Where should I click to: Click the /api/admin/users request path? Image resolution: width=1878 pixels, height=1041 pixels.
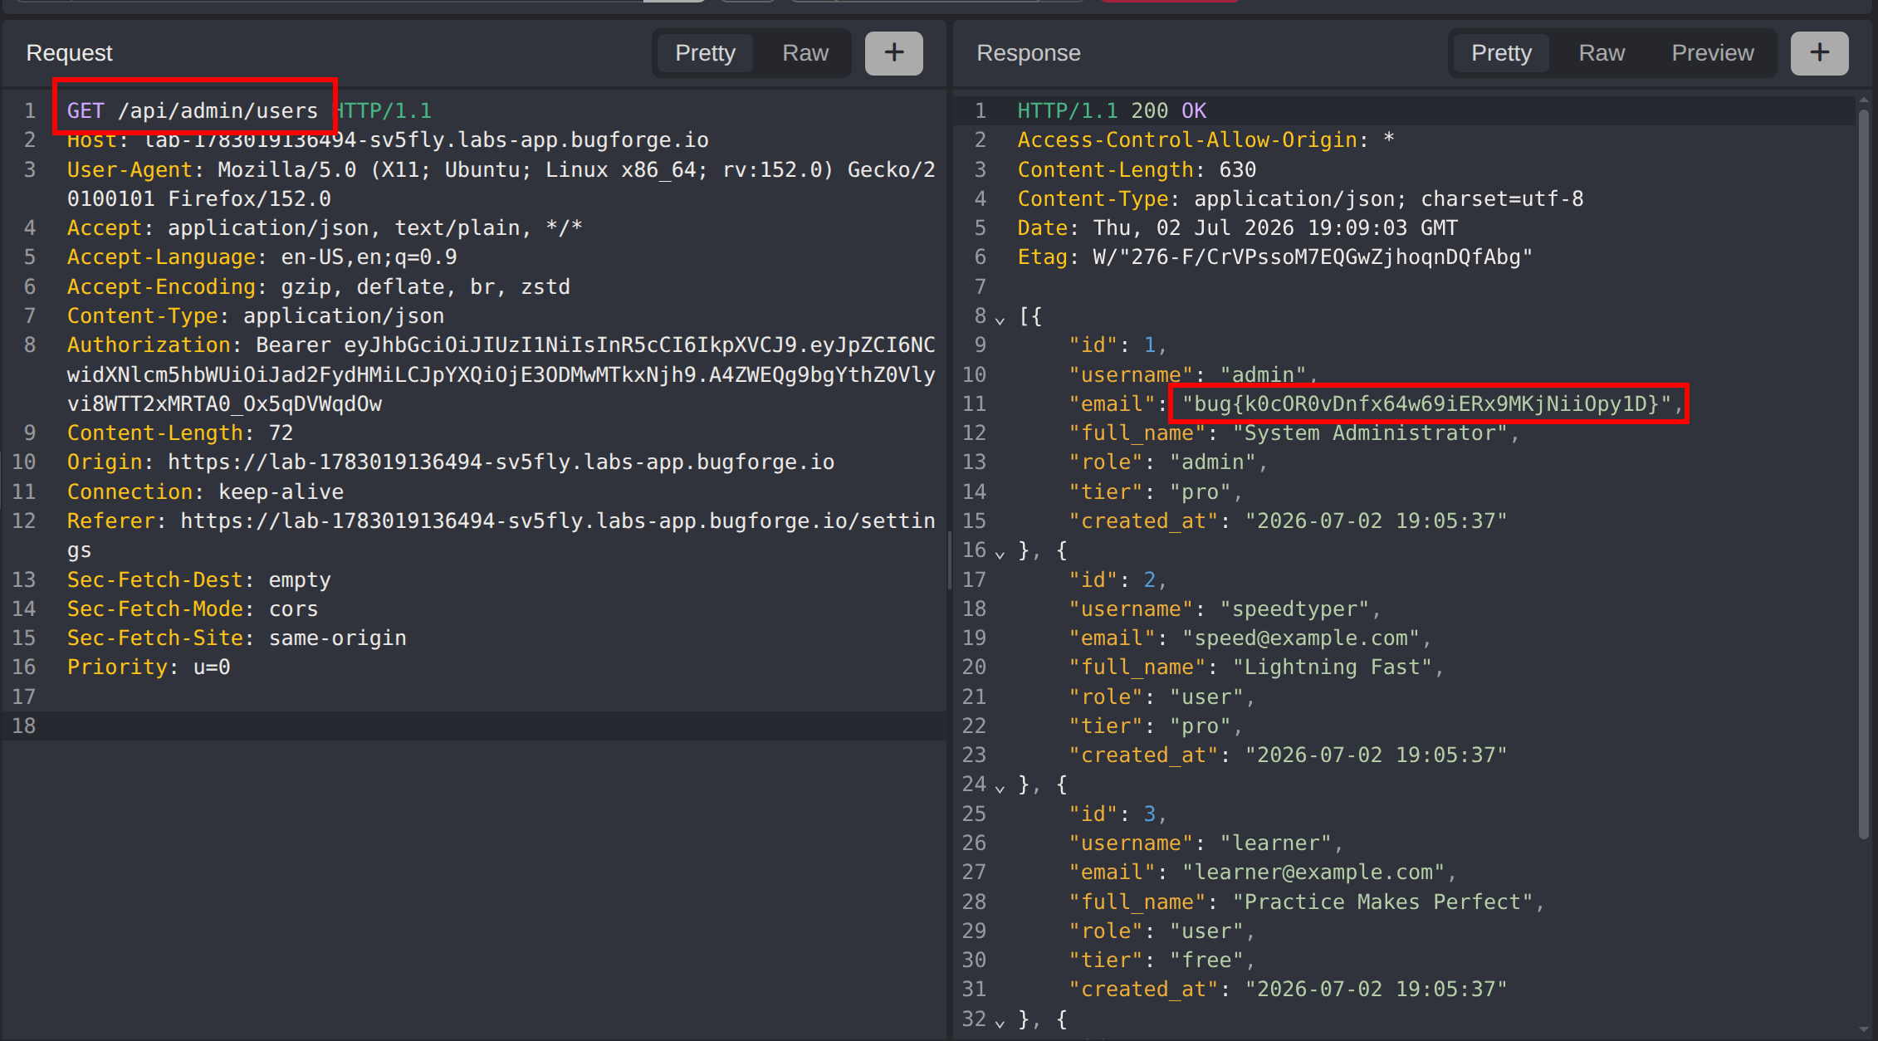[218, 110]
